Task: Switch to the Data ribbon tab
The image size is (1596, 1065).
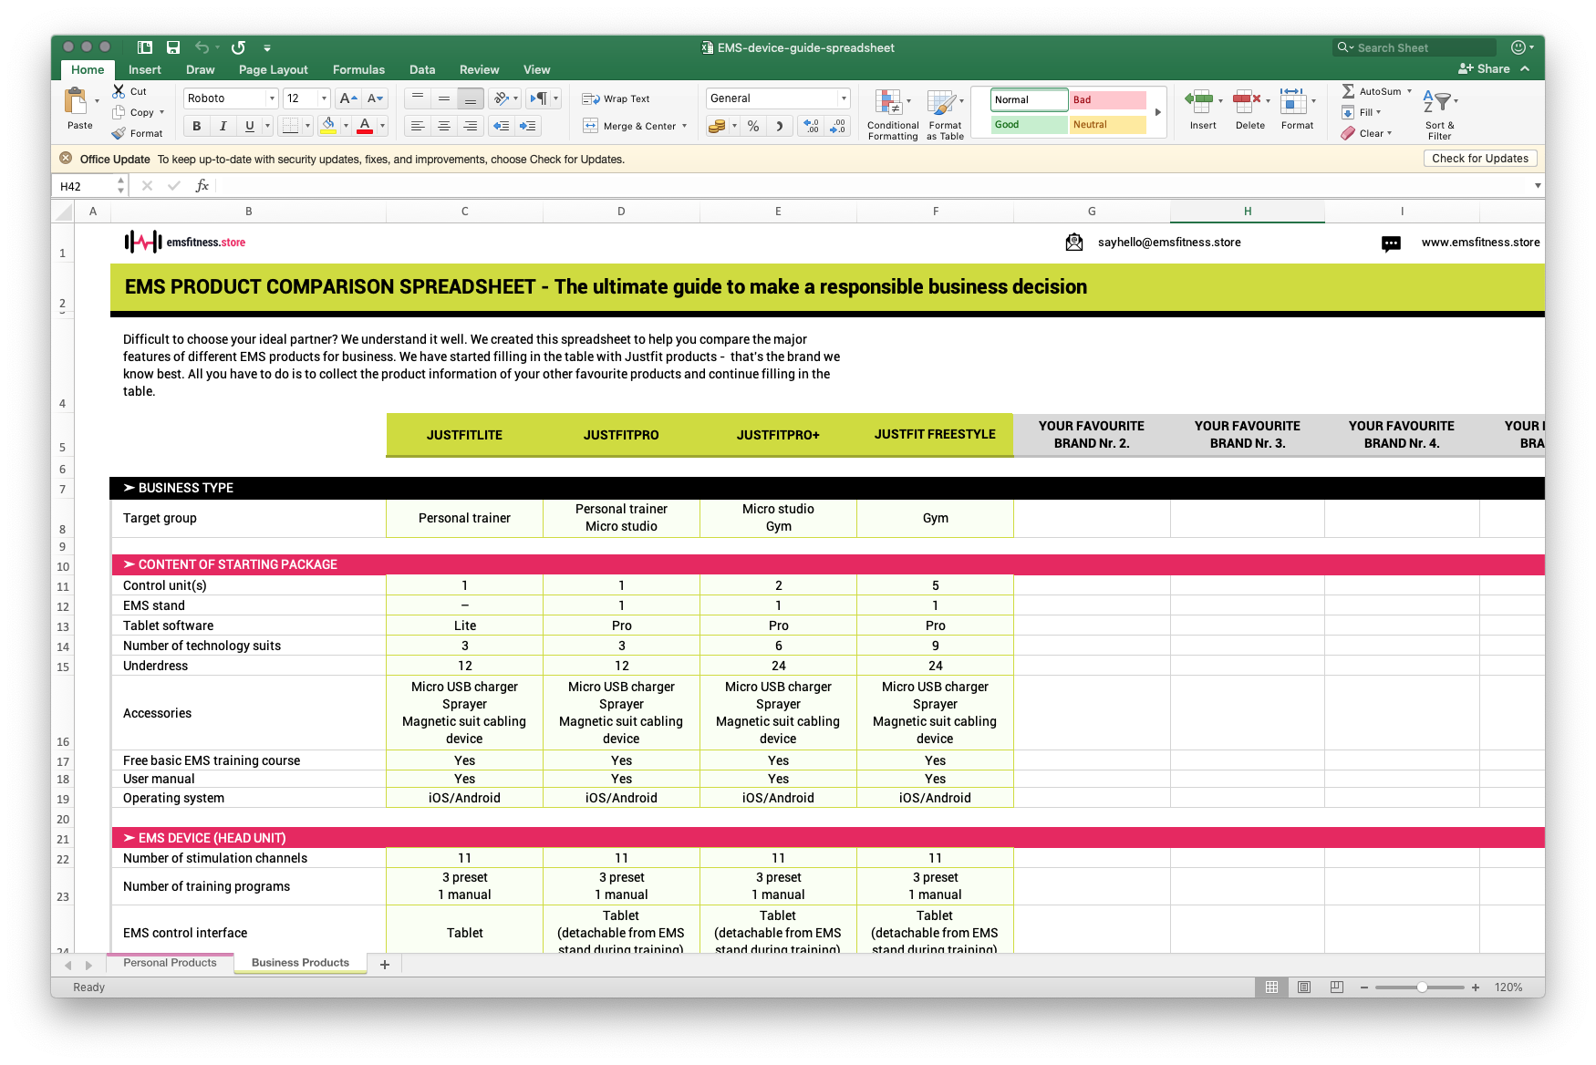Action: click(422, 69)
